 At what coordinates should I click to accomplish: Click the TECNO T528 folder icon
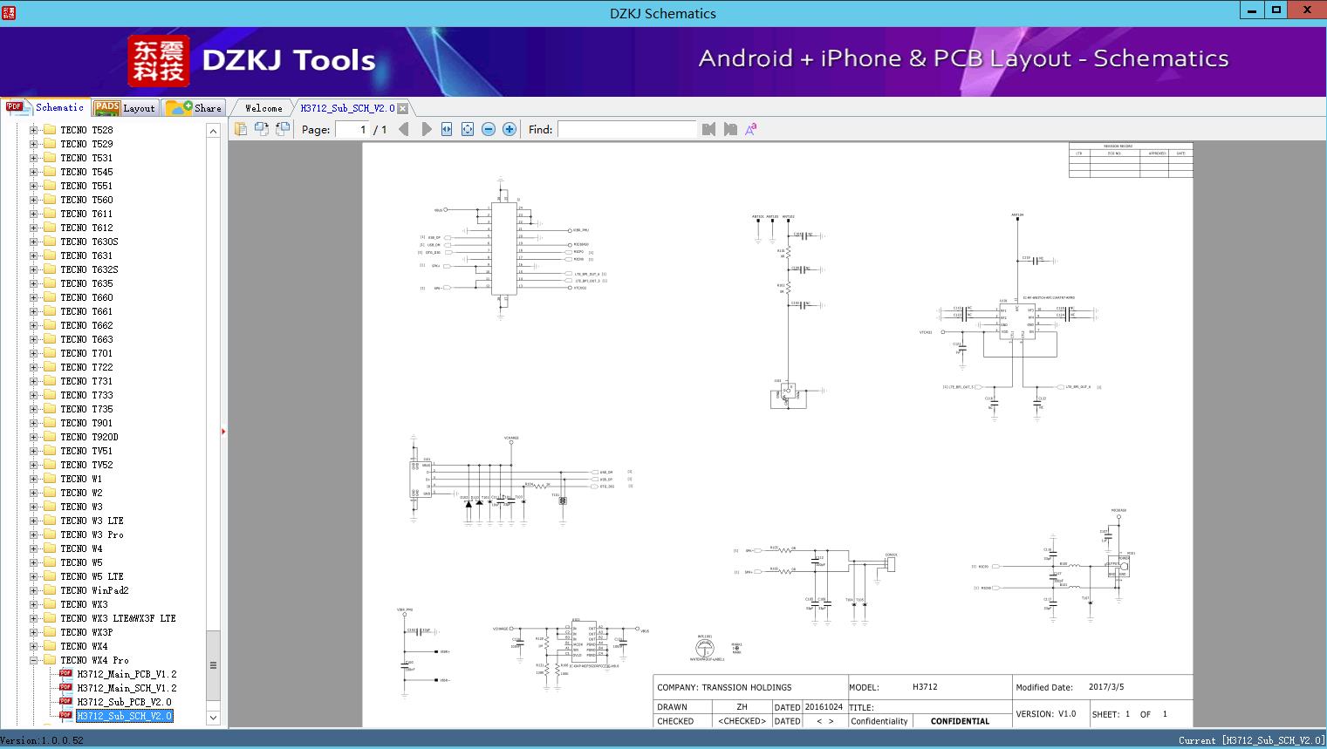click(x=50, y=130)
